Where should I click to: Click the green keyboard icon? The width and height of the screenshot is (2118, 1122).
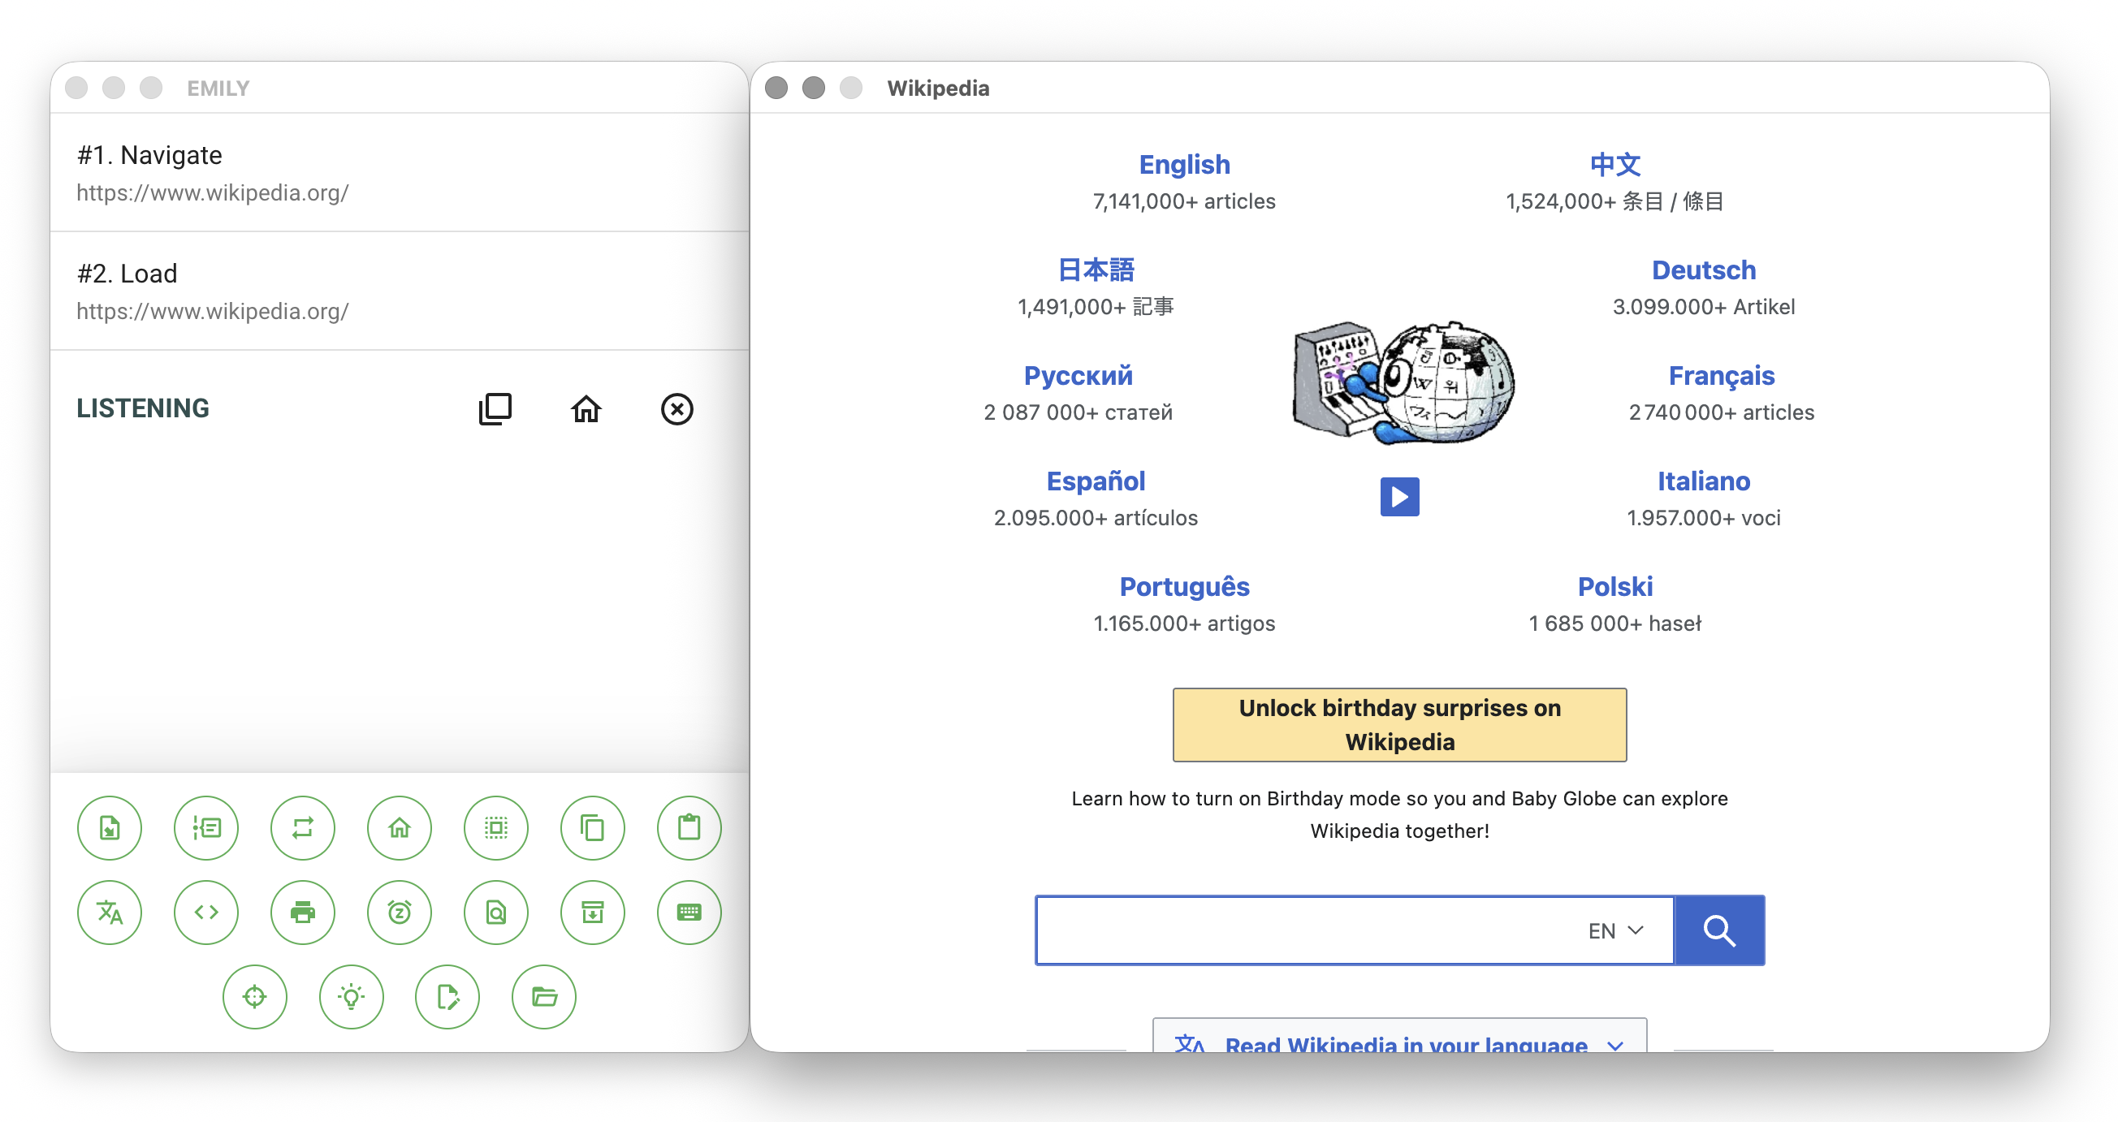coord(688,912)
